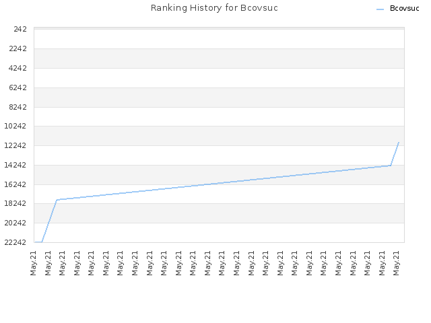The height and width of the screenshot is (323, 431).
Task: Click the y-axis label 4242
Action: [18, 68]
